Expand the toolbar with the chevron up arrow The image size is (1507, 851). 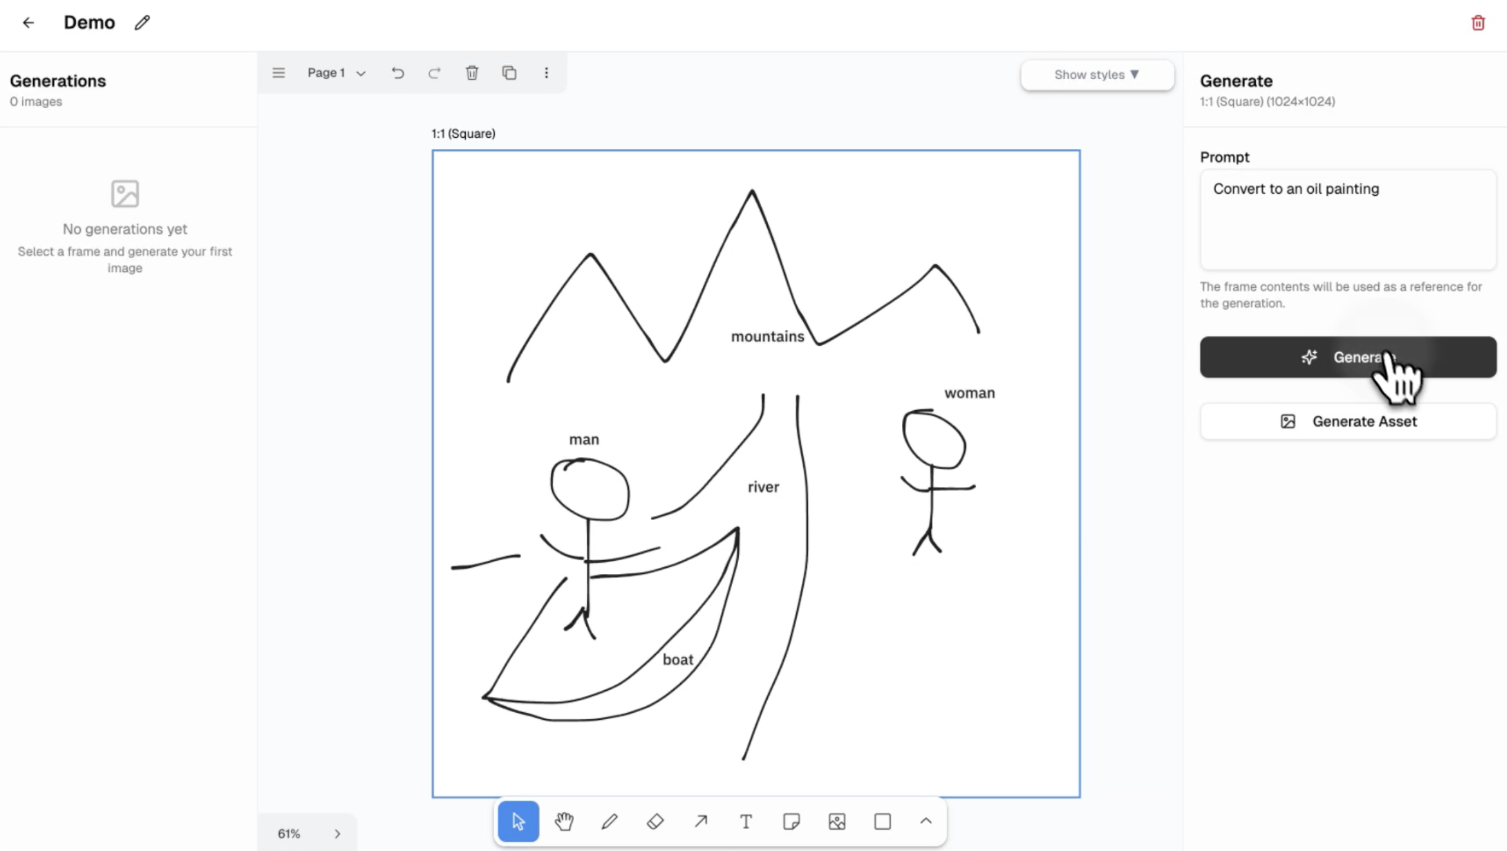(x=925, y=821)
